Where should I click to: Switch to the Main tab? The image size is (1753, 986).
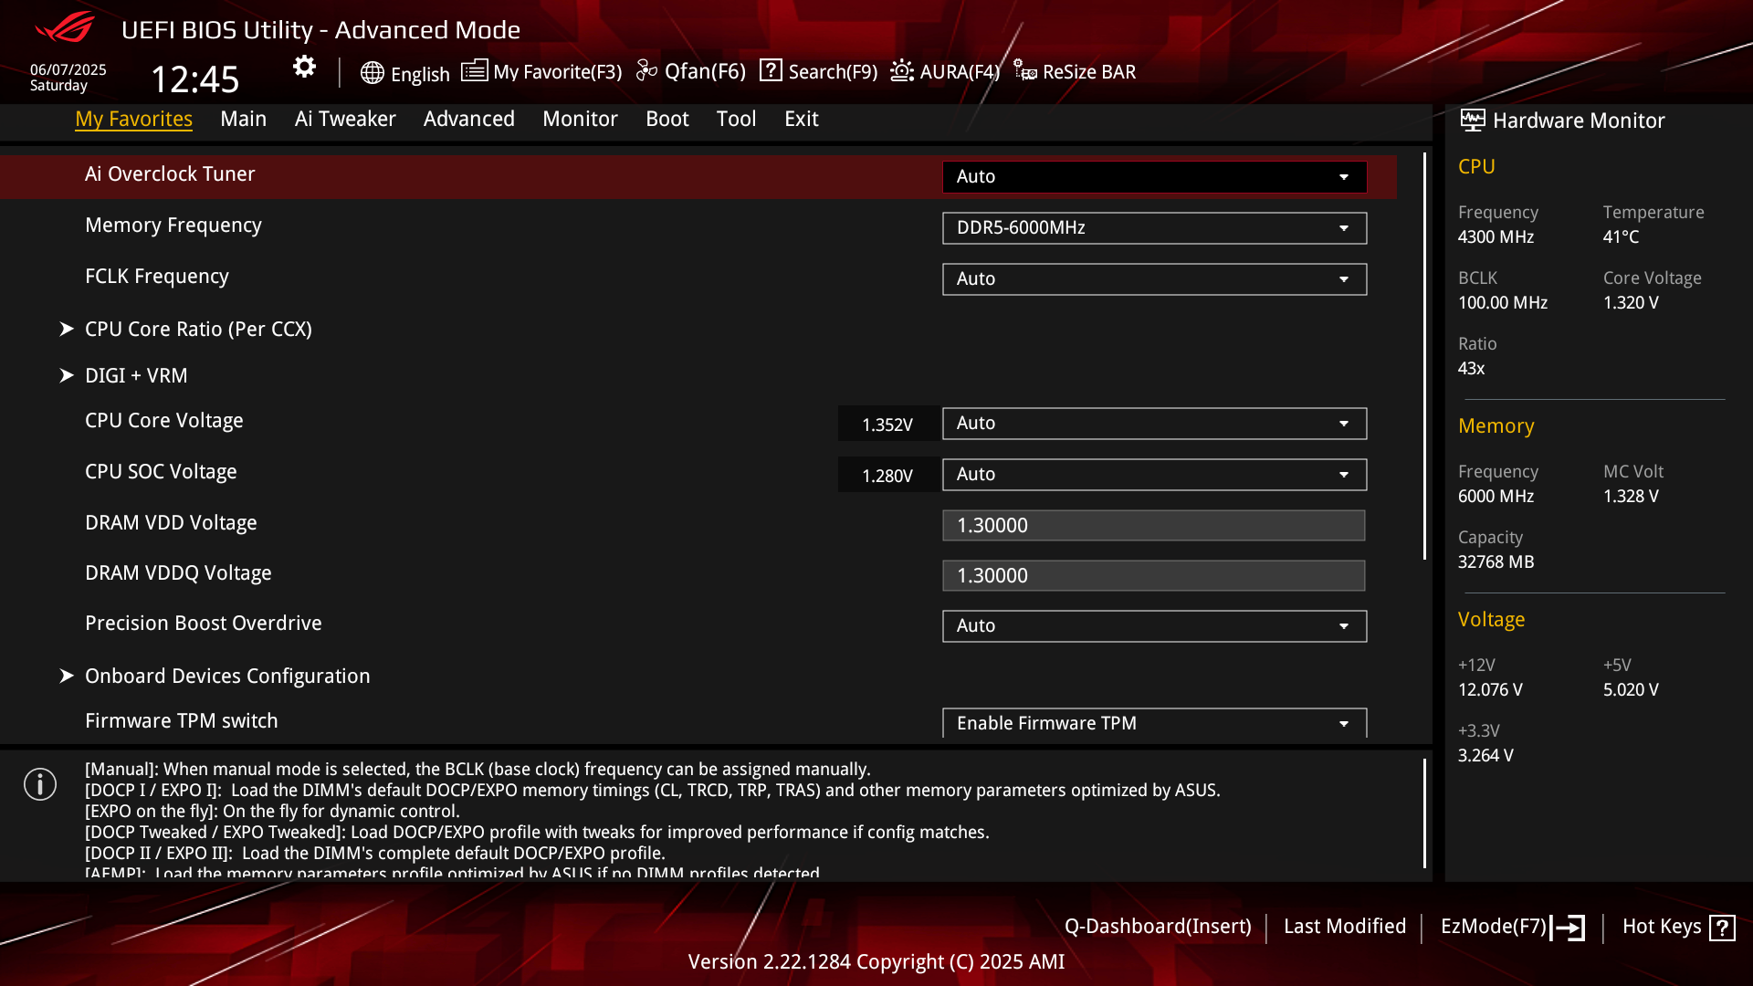tap(243, 119)
